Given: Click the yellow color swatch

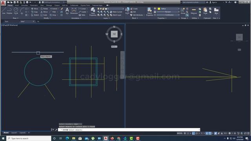Looking at the screenshot, I should (159, 9).
